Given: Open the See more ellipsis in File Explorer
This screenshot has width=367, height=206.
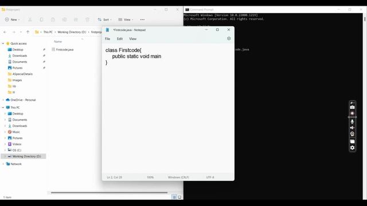Looking at the screenshot, I should (142, 19).
